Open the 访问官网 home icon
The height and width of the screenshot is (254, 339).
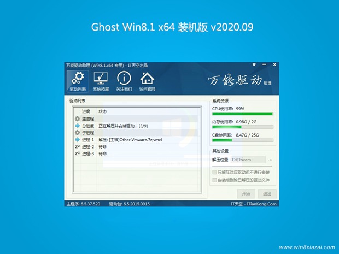(x=147, y=81)
